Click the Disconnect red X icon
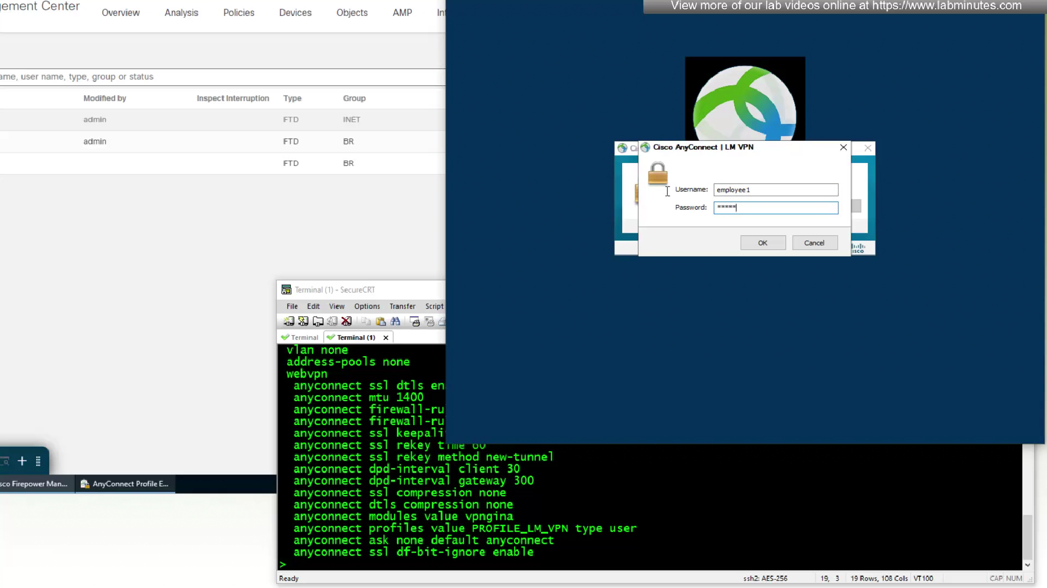This screenshot has height=588, width=1047. (x=347, y=322)
